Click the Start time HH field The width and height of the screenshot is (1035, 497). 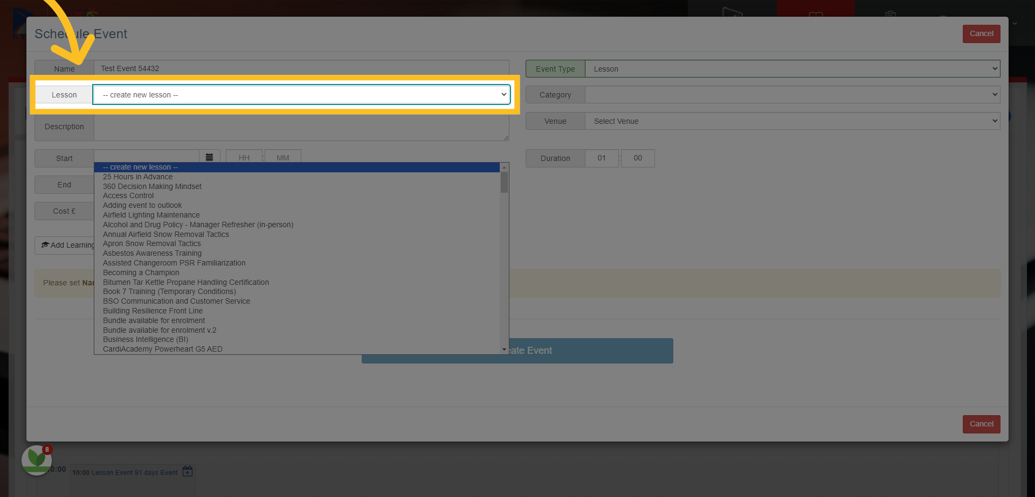[x=244, y=158]
